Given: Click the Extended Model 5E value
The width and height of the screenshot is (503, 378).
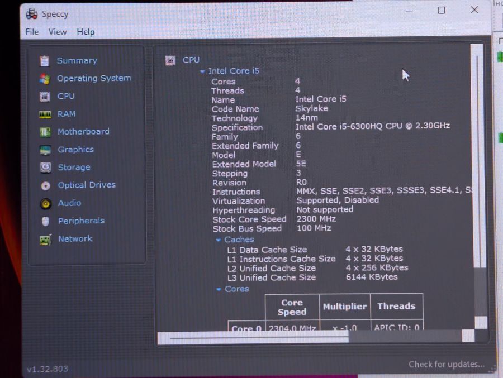Looking at the screenshot, I should pyautogui.click(x=301, y=164).
